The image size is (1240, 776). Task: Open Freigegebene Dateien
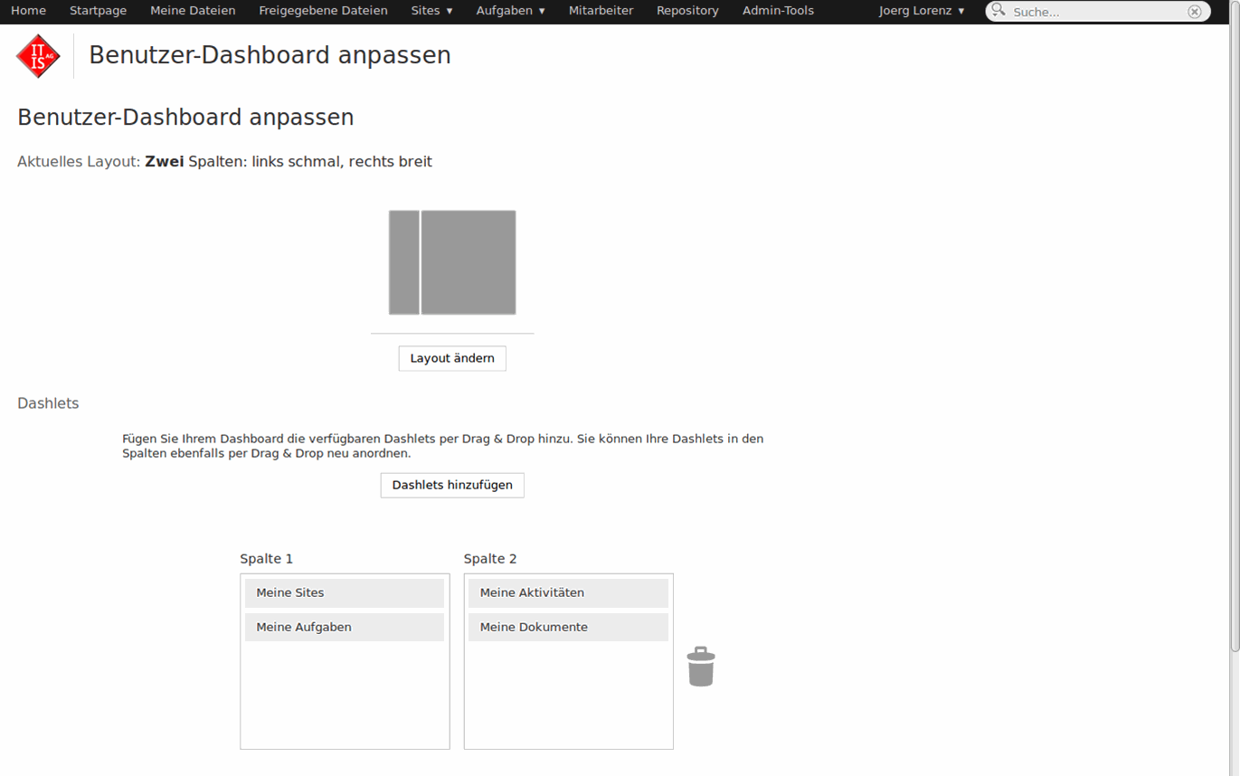click(323, 11)
